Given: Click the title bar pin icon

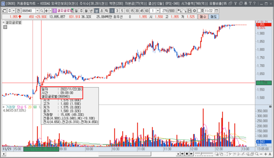Looking at the screenshot, I should [246, 3].
